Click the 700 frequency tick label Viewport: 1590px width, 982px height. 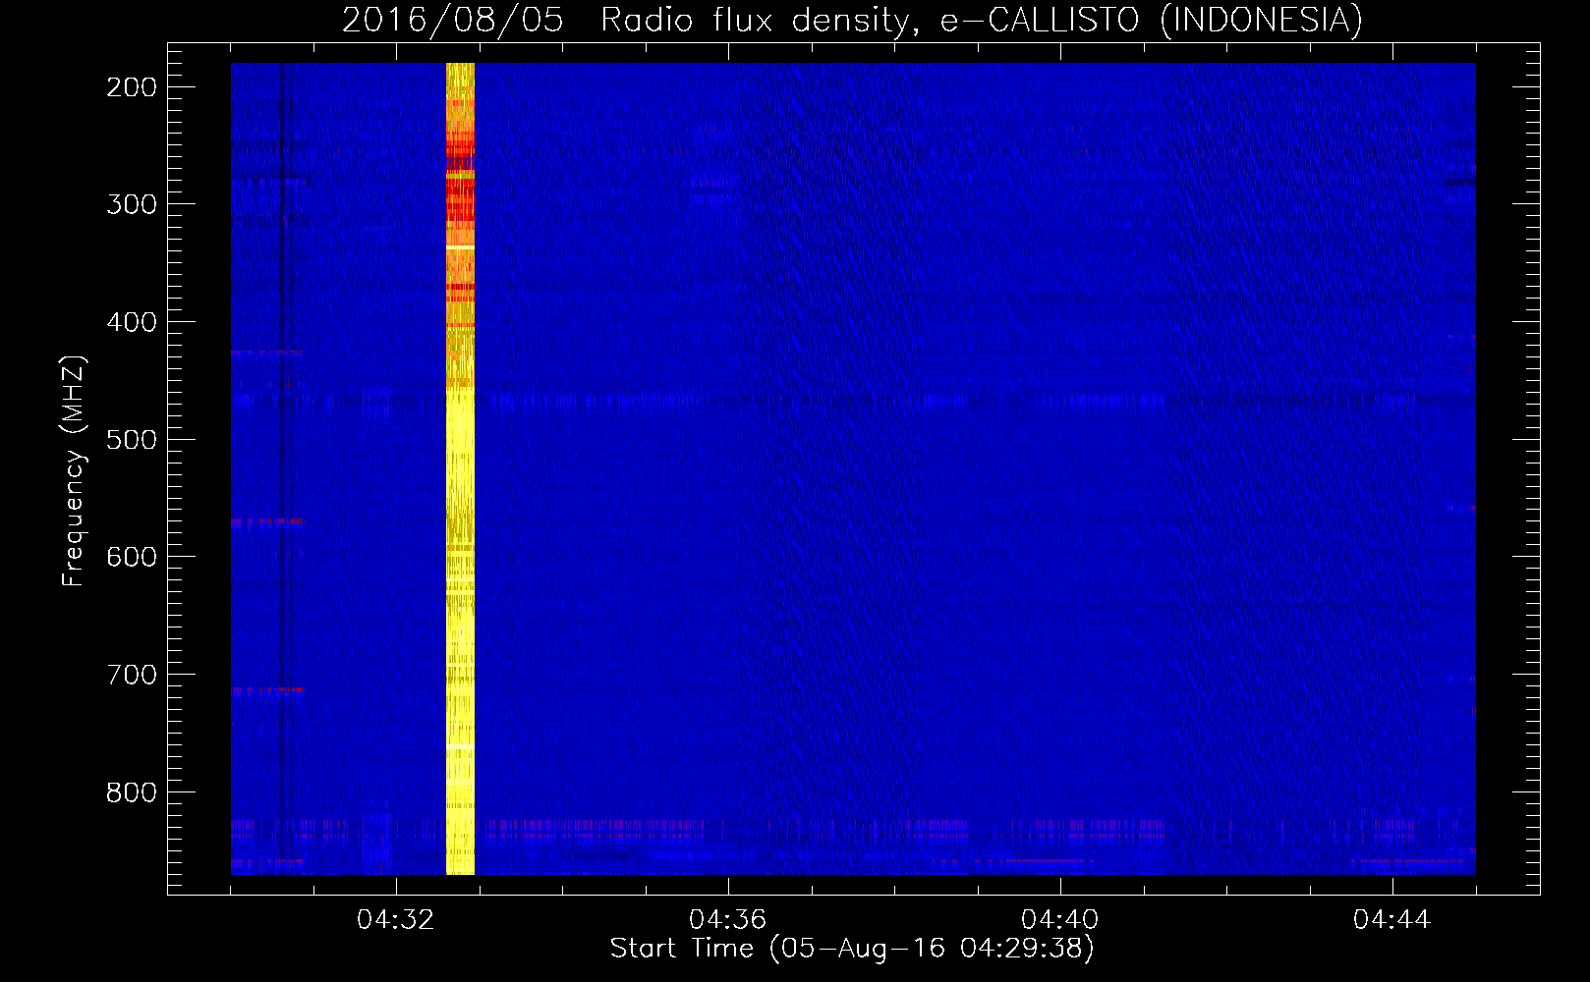coord(132,675)
